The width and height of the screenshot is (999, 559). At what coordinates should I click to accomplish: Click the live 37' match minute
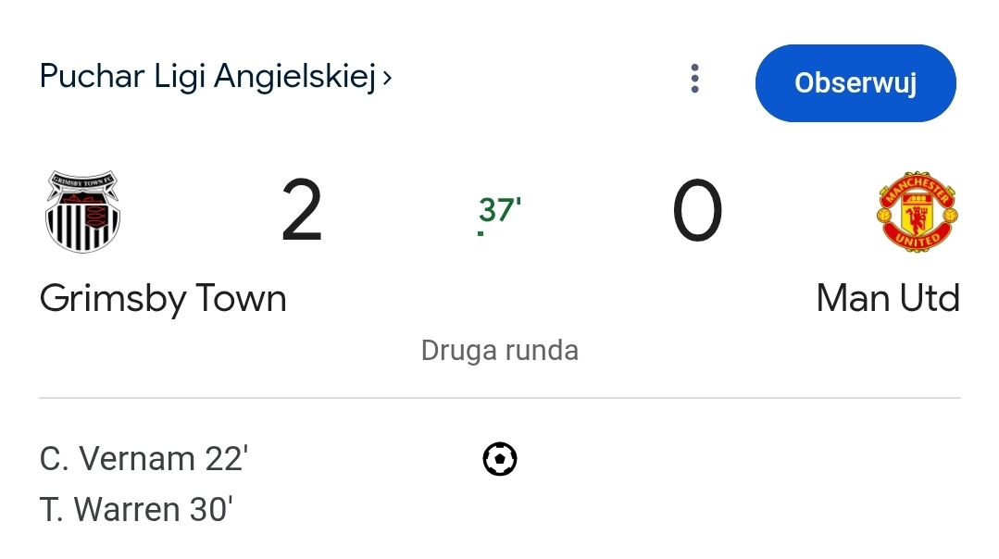click(500, 211)
